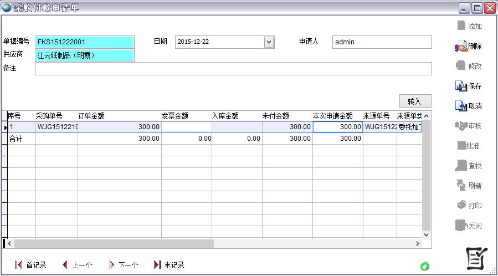Screen dimensions: 498x276
Task: Click the supplier field 江云纸制品
Action: (84, 55)
